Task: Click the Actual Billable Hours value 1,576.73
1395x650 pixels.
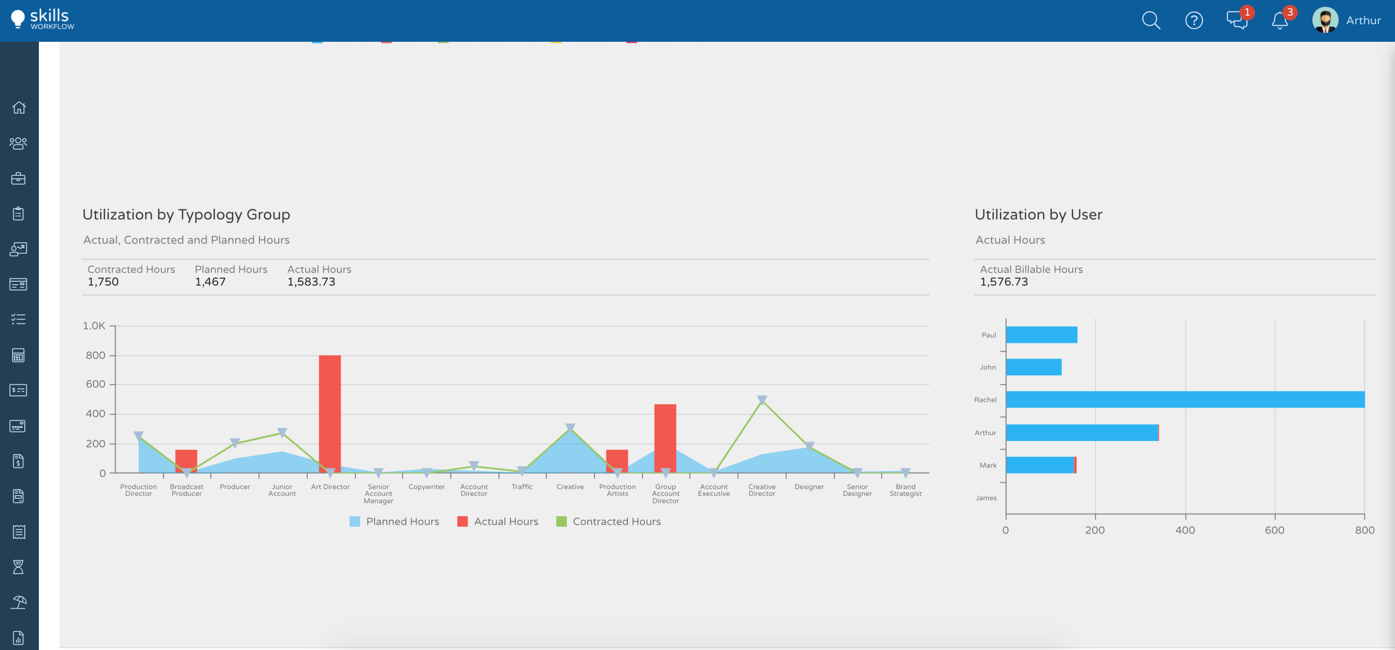Action: (1004, 281)
